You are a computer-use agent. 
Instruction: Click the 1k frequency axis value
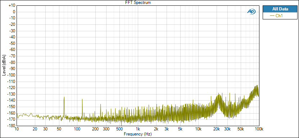[138, 129]
